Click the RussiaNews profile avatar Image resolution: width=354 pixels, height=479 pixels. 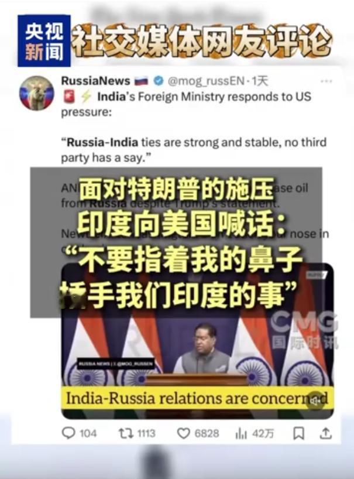coord(37,93)
